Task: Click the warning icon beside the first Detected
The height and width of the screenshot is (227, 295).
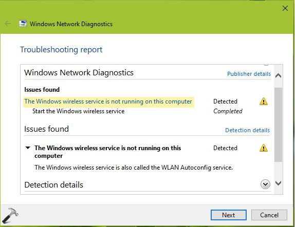Action: tap(263, 101)
